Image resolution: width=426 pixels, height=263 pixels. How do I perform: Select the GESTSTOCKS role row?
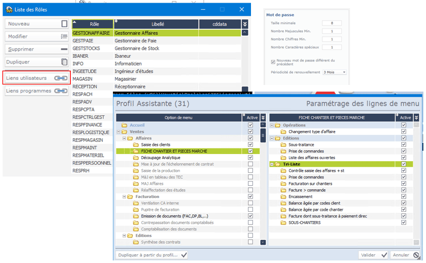(86, 49)
